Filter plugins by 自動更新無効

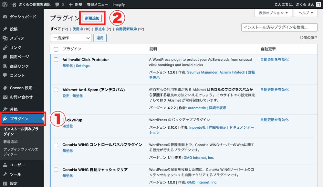(126, 29)
